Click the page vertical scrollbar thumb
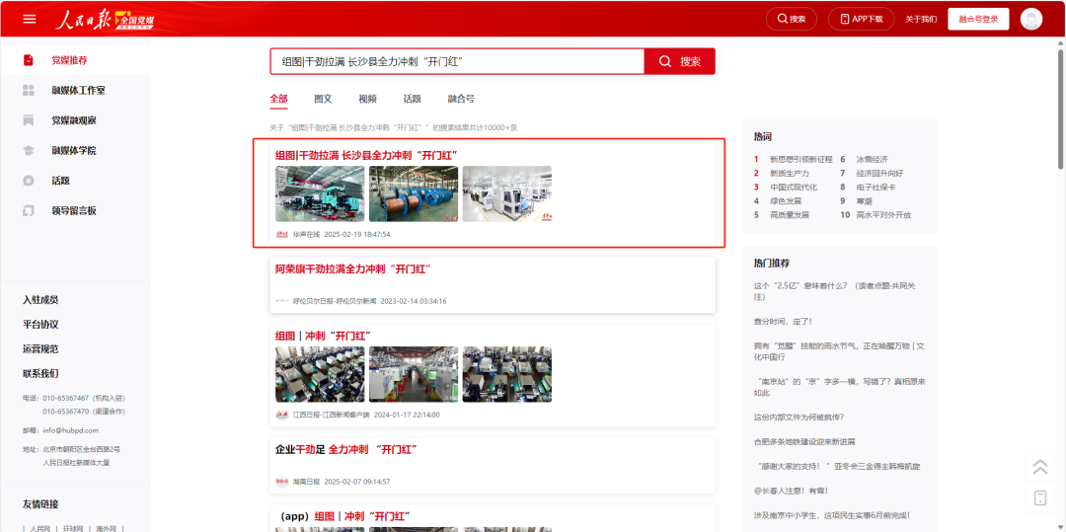 (x=1061, y=109)
